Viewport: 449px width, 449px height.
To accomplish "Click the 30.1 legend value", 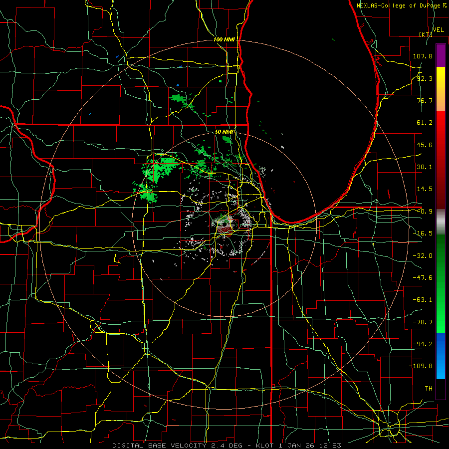I will pos(425,167).
